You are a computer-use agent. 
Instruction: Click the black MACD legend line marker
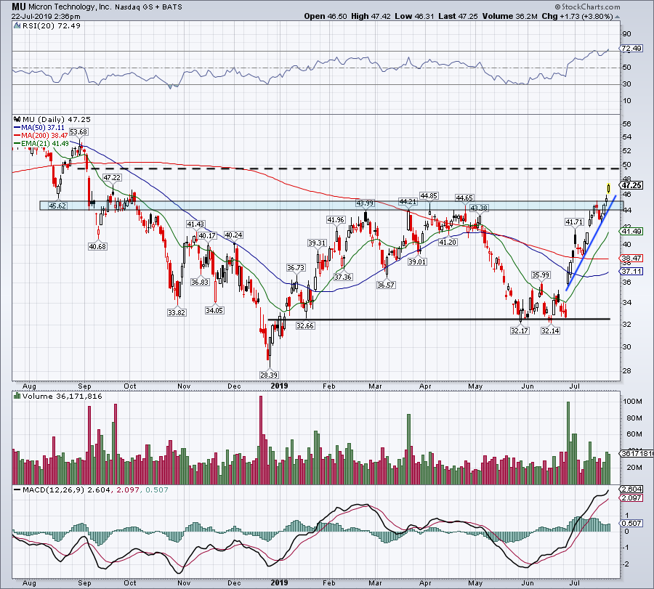(17, 490)
